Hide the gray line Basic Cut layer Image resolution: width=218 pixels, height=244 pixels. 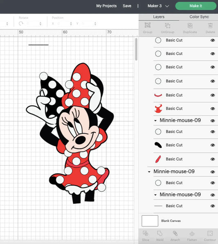213,206
